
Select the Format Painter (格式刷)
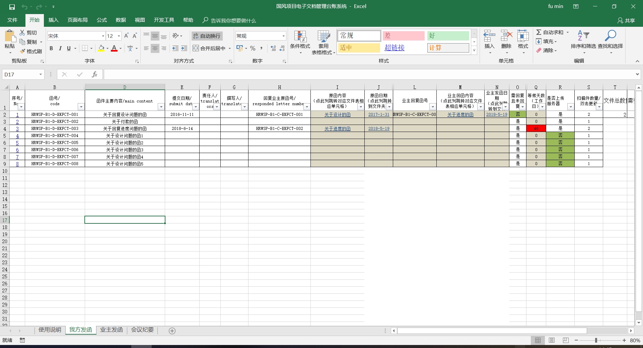point(30,51)
